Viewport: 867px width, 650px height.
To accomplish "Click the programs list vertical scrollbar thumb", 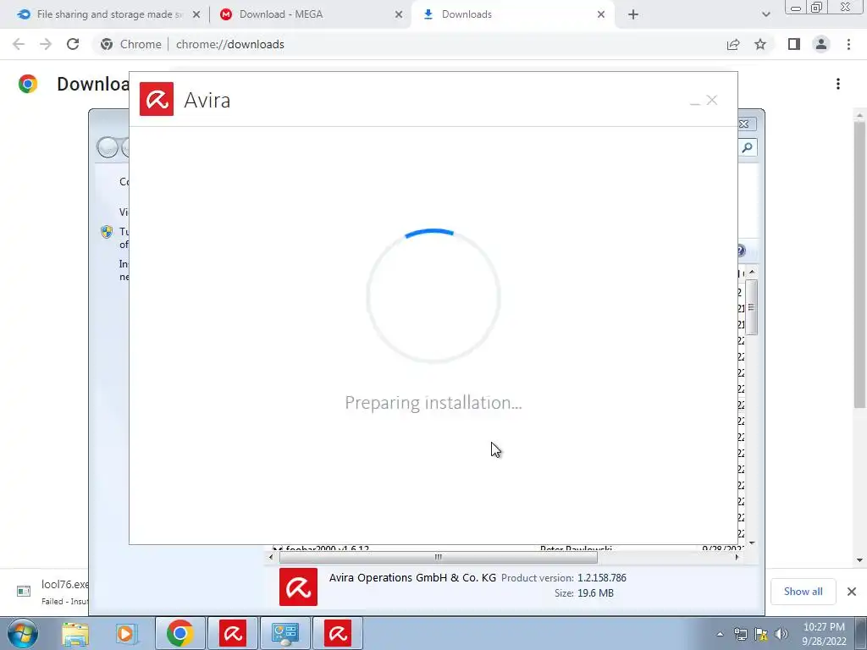I will click(751, 306).
